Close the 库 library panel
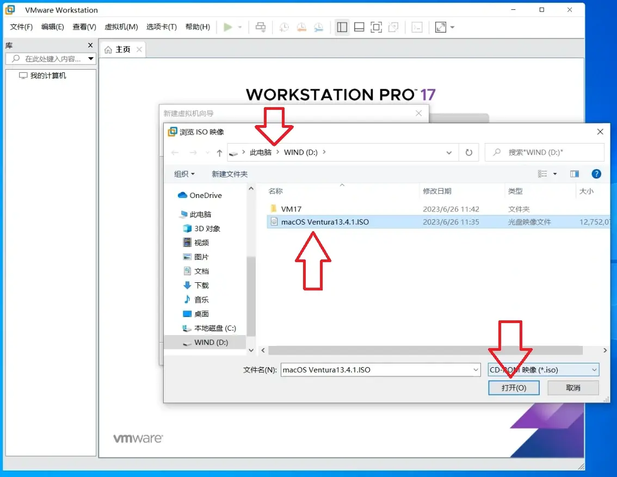The height and width of the screenshot is (477, 617). [x=90, y=45]
